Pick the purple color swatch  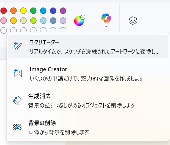pos(63,11)
